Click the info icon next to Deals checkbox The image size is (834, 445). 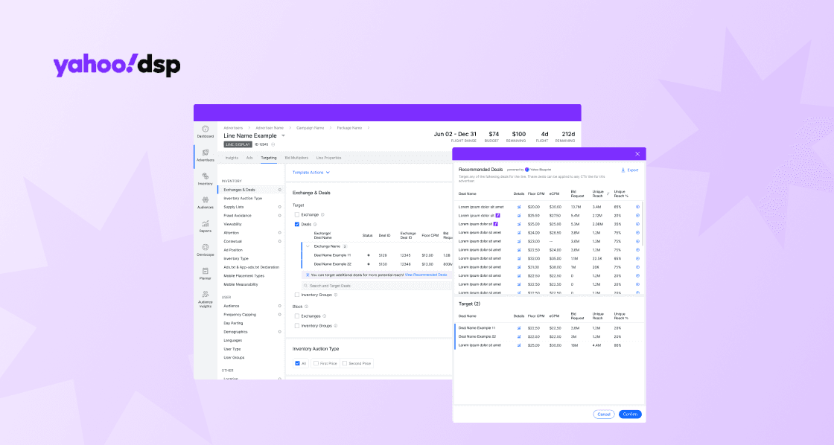tap(315, 225)
